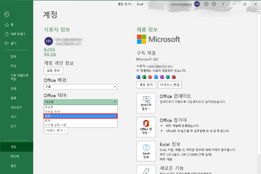The height and width of the screenshot is (174, 261).
Task: Go to 인쇄 (Print) in the sidebar
Action: coord(13,88)
